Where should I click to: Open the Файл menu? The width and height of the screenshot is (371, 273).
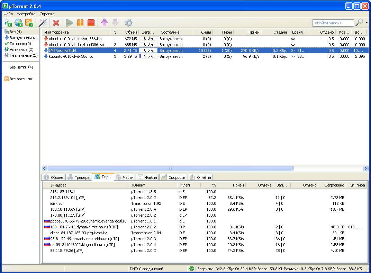(x=8, y=14)
